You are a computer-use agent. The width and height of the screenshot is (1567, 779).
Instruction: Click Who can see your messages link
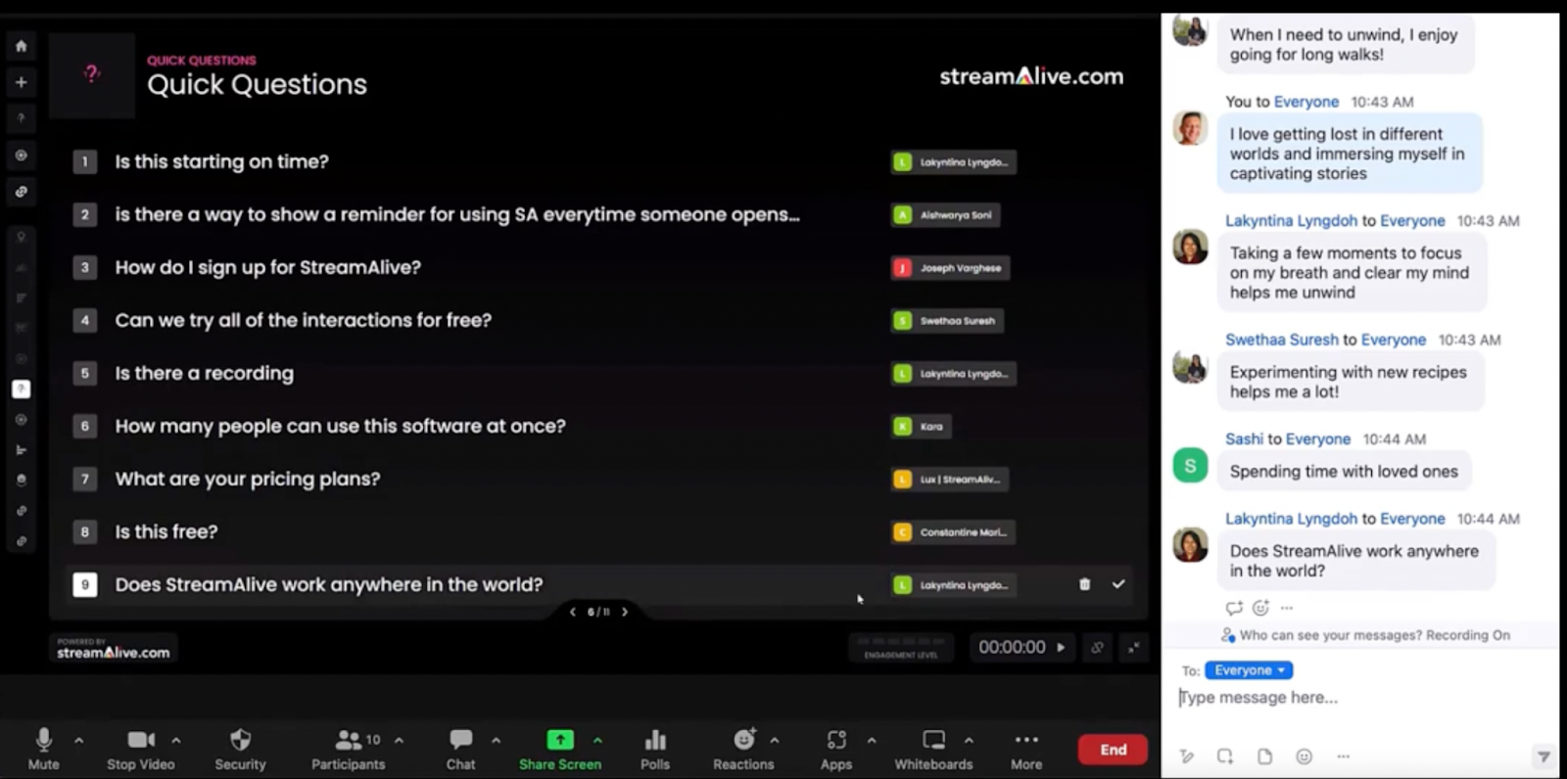pos(1330,635)
